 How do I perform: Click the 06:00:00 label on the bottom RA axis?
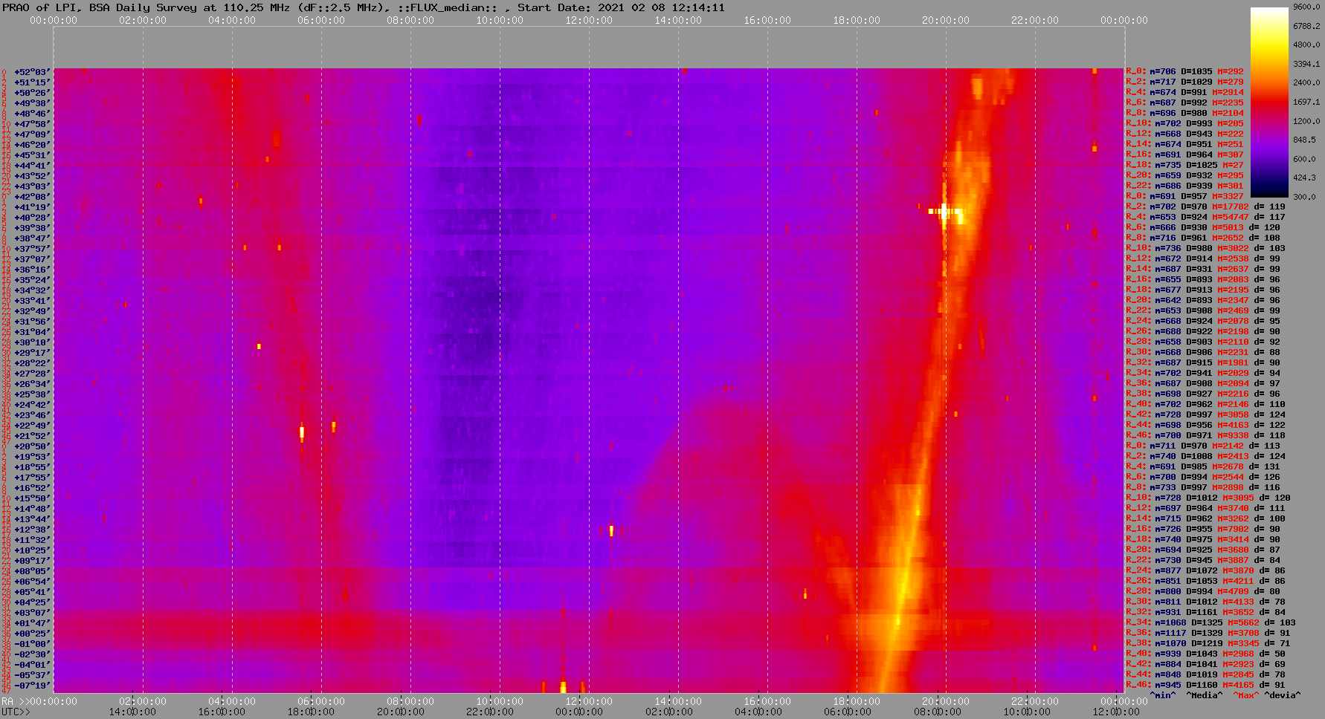(321, 701)
